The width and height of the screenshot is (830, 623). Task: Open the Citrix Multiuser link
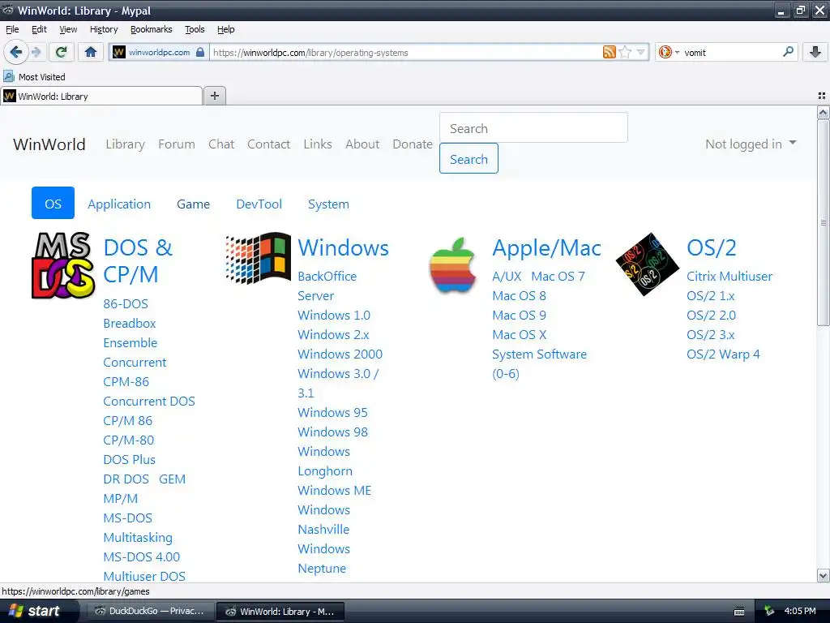(729, 276)
